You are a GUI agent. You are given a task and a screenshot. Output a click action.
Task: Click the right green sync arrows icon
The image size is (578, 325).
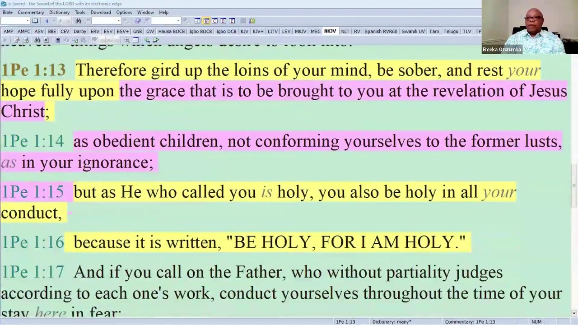click(156, 40)
